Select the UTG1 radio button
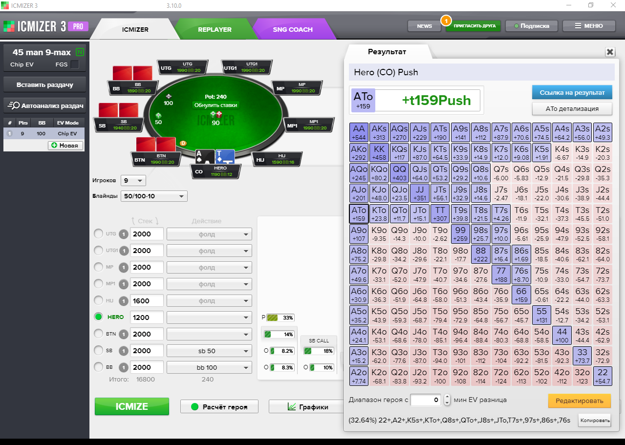This screenshot has height=445, width=625. pyautogui.click(x=98, y=251)
